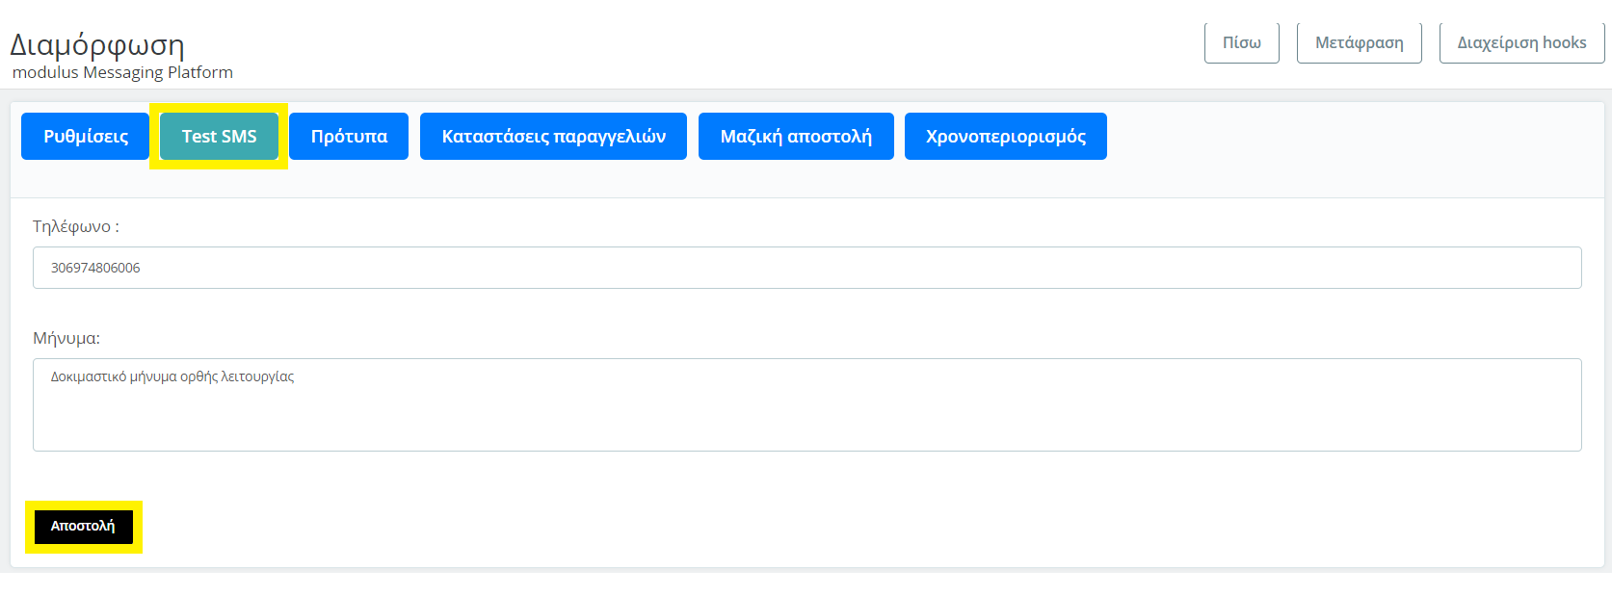1612x596 pixels.
Task: Place cursor on the 306974806006 number text
Action: coord(95,268)
